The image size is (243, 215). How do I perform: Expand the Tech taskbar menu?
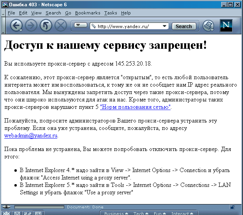click(x=141, y=213)
